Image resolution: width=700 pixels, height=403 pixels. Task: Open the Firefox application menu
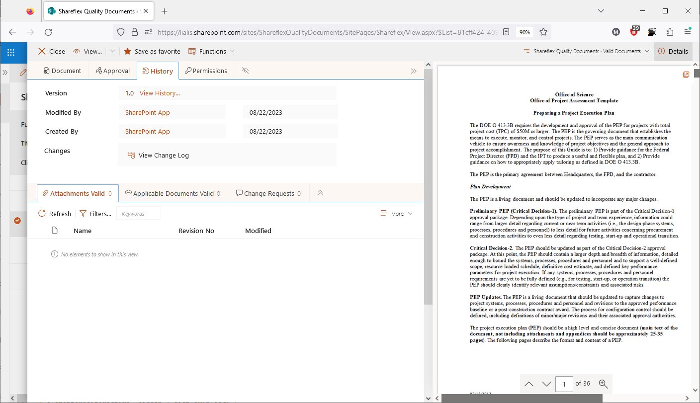[688, 32]
